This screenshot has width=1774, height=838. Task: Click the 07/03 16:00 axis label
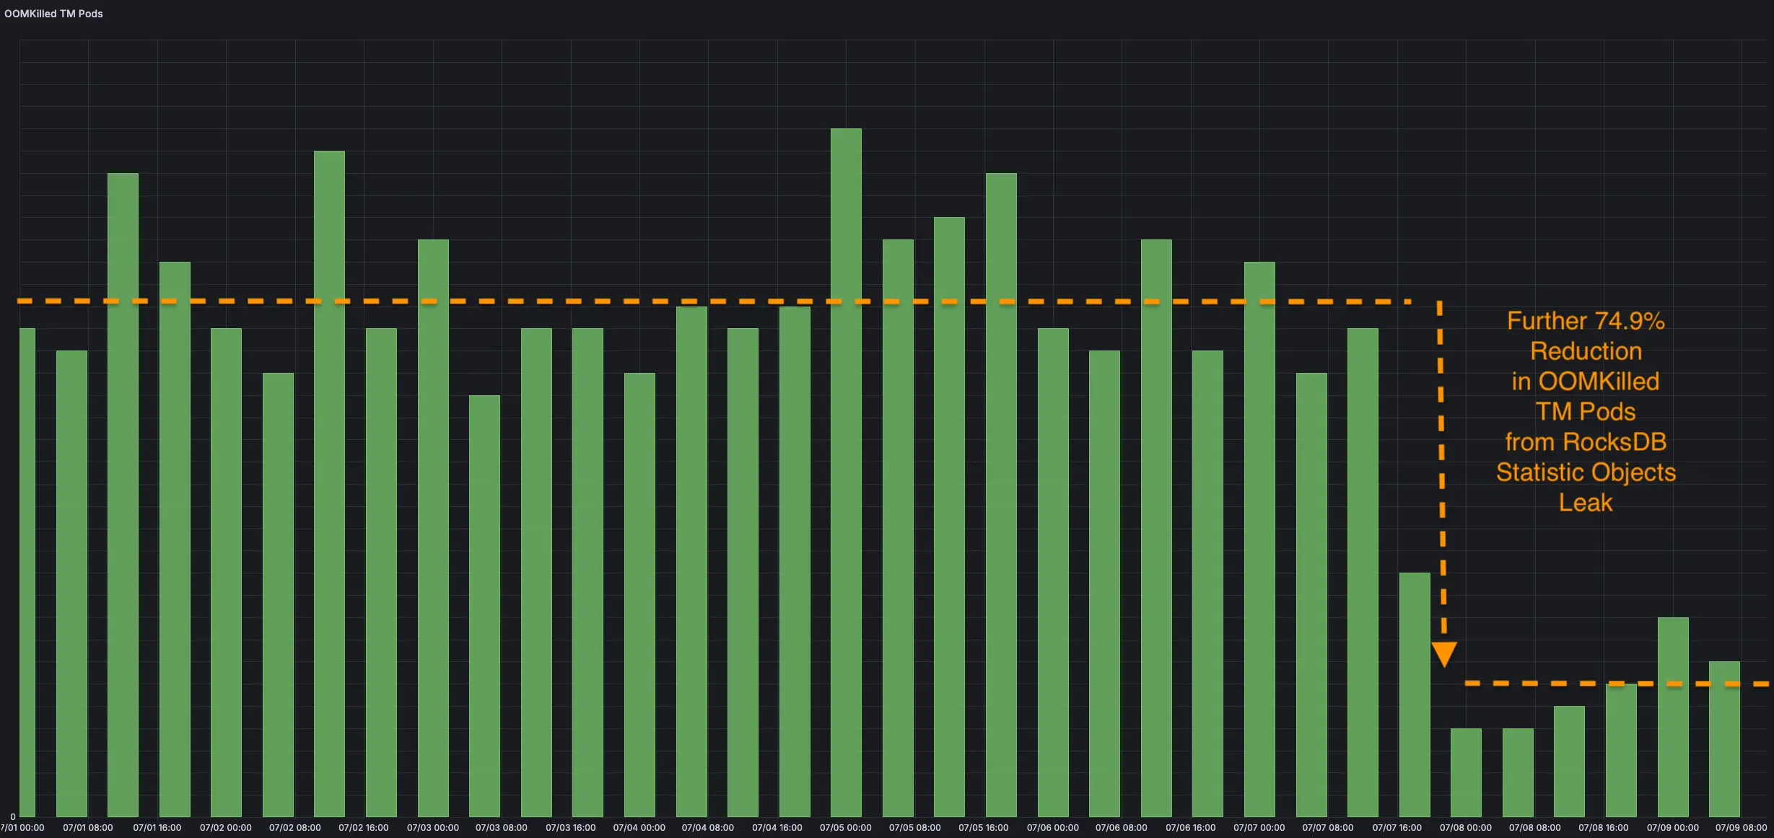pos(571,828)
